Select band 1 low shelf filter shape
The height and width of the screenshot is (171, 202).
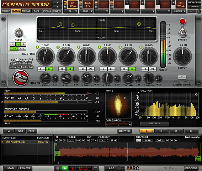point(41,69)
